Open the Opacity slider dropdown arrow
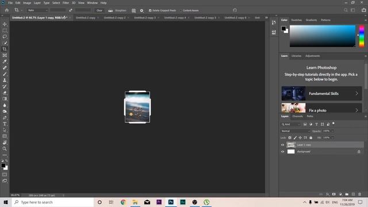The image size is (368, 207). (x=332, y=131)
